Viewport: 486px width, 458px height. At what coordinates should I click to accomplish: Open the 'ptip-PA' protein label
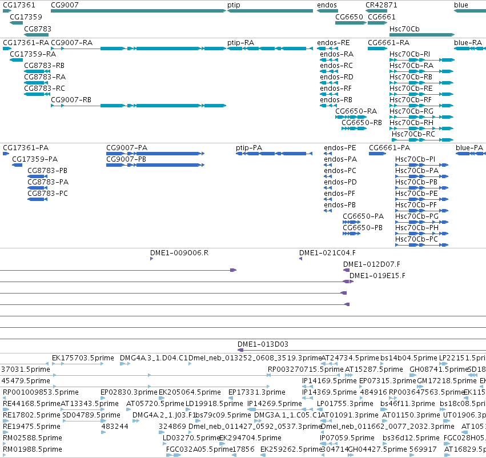click(249, 148)
